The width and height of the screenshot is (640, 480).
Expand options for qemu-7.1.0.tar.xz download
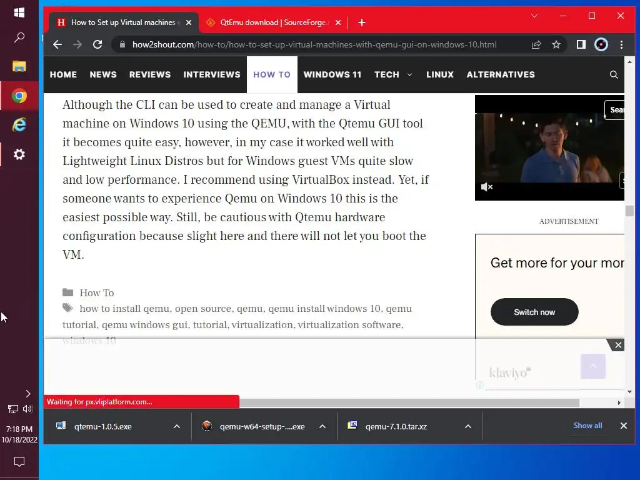point(467,426)
